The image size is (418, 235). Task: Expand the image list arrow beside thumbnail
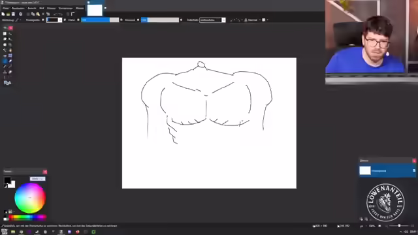(105, 8)
